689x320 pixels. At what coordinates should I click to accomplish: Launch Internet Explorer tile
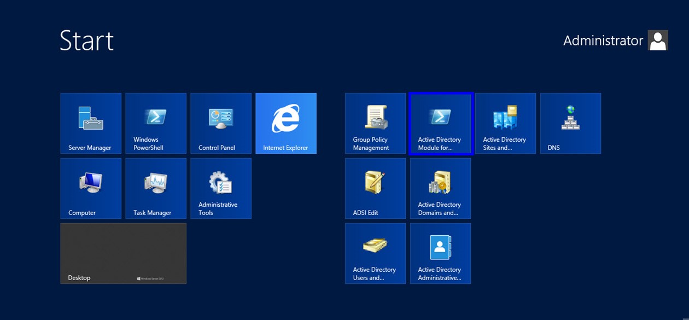point(286,123)
